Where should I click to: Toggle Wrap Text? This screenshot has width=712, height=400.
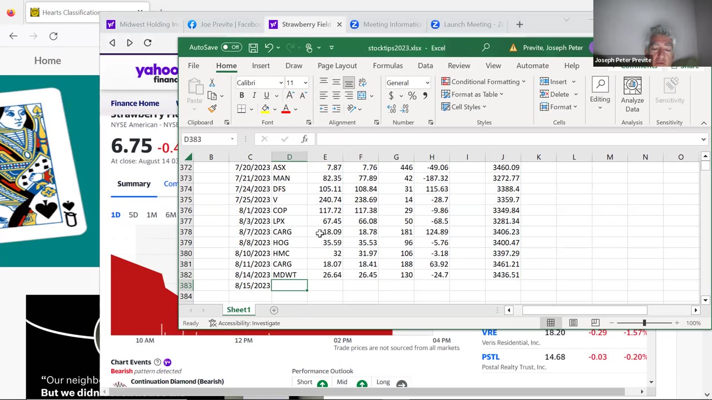362,82
